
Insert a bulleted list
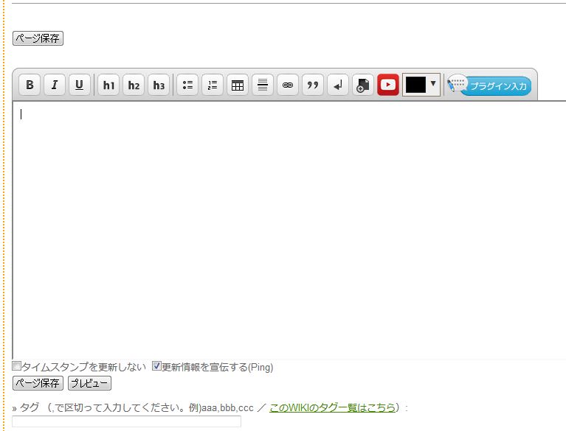[x=187, y=85]
